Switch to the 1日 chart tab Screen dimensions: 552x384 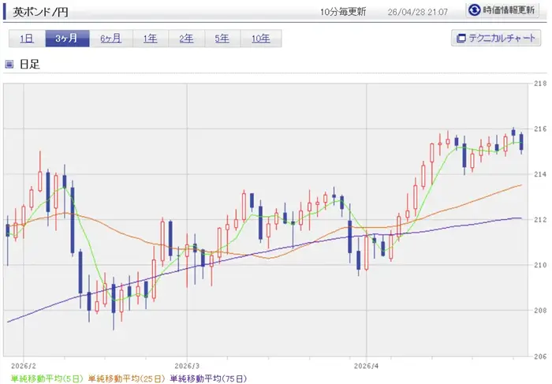(27, 39)
